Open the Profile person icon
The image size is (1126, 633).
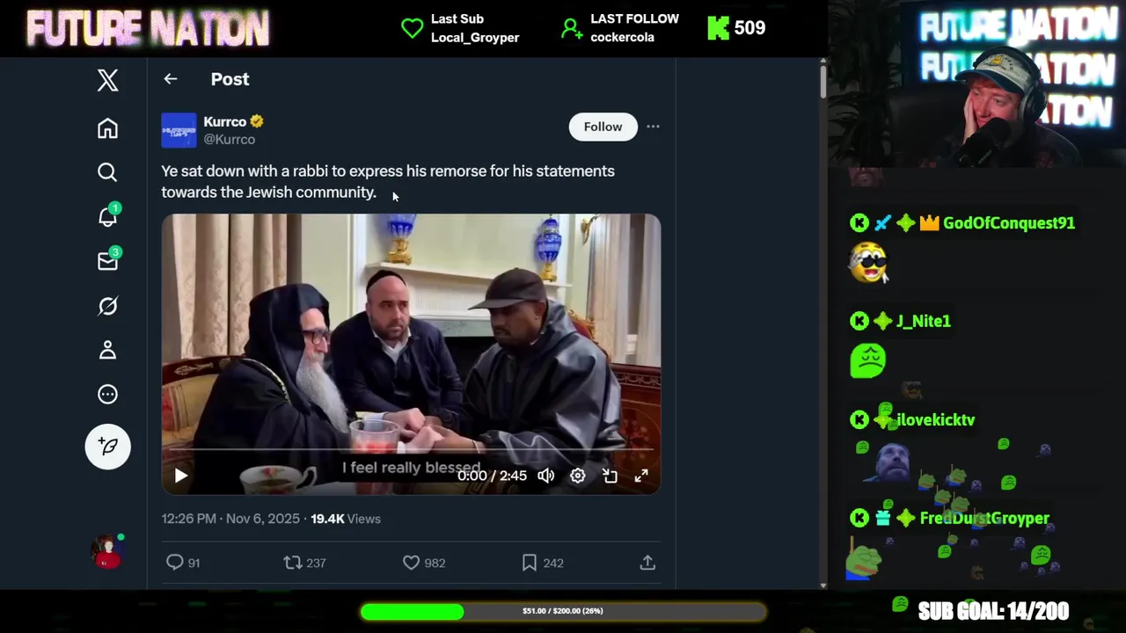[x=107, y=350]
